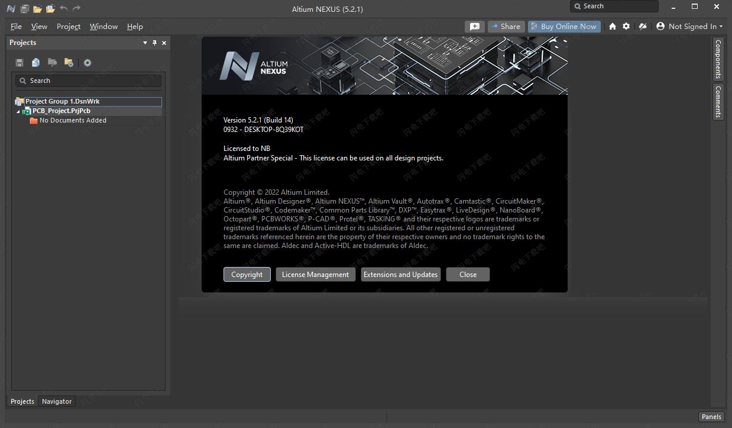Click the No Documents Added folder icon
The width and height of the screenshot is (732, 428).
pyautogui.click(x=34, y=121)
